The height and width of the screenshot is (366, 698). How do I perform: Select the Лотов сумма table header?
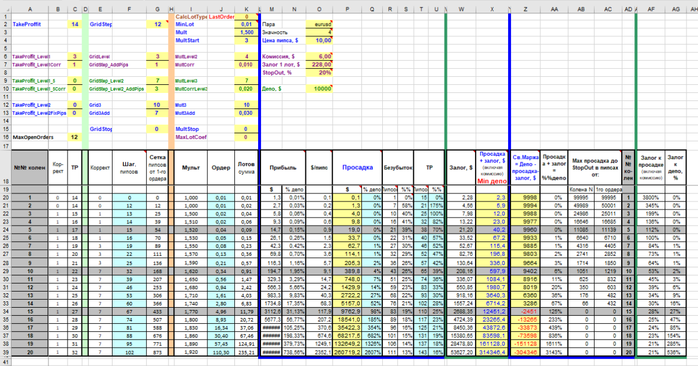(247, 167)
